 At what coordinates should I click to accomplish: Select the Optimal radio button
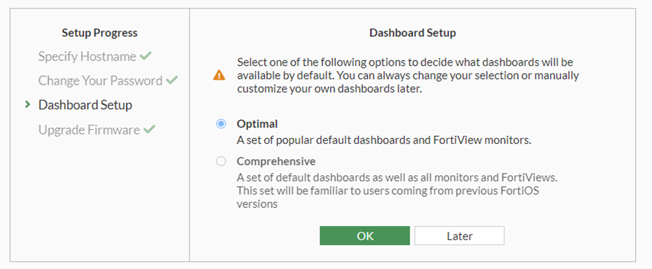pyautogui.click(x=221, y=124)
